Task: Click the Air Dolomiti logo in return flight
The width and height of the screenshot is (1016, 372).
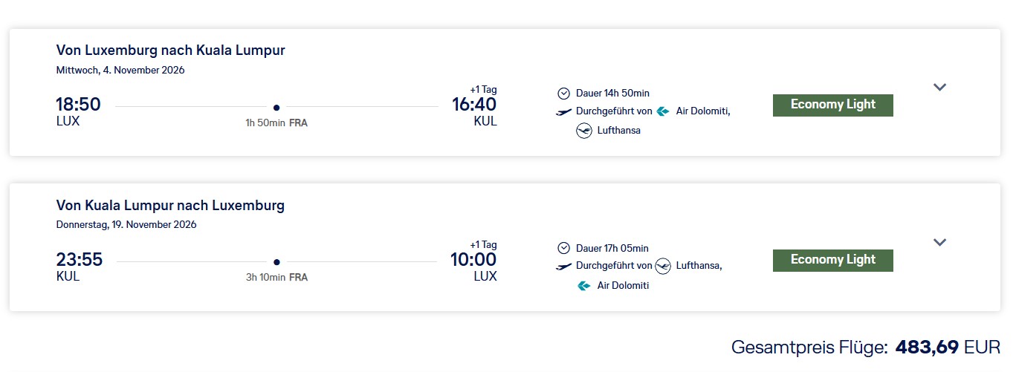Action: click(584, 286)
